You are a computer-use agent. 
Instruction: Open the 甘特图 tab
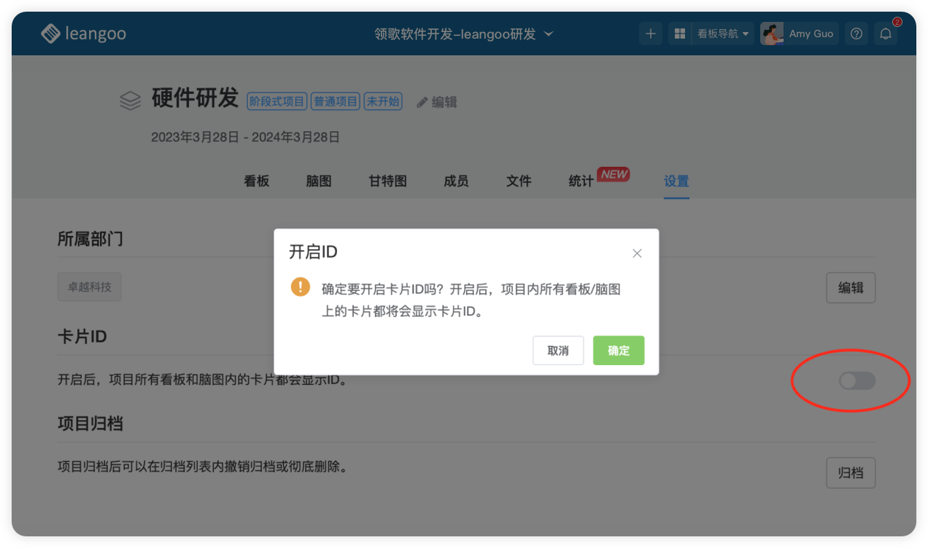(x=387, y=181)
